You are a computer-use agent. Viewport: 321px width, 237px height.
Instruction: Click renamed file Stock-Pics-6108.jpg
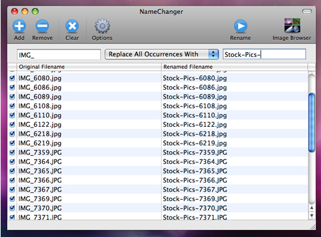[x=195, y=106]
